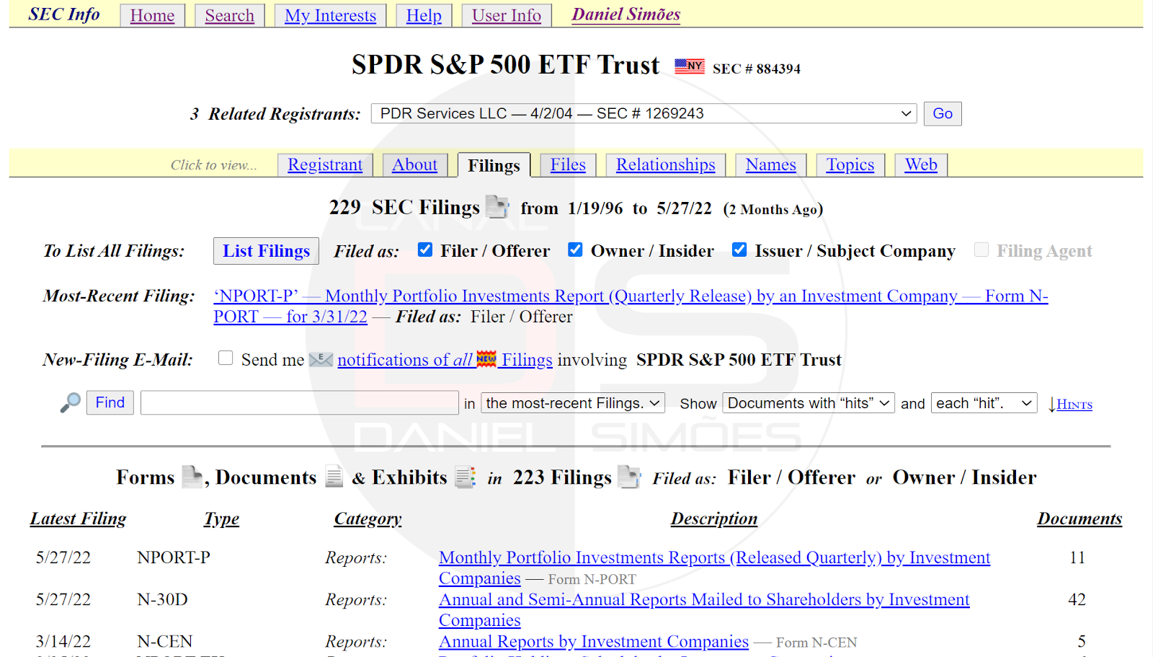Select the 3/14/22 filing date
This screenshot has height=657, width=1153.
click(63, 641)
